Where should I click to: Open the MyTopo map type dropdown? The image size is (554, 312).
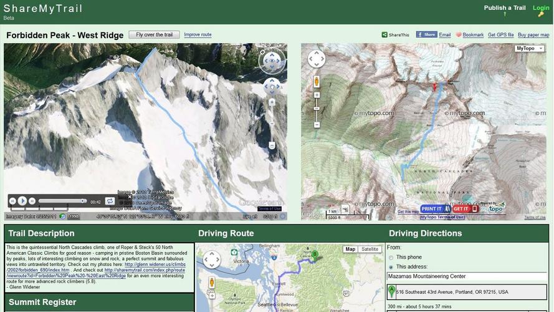530,49
